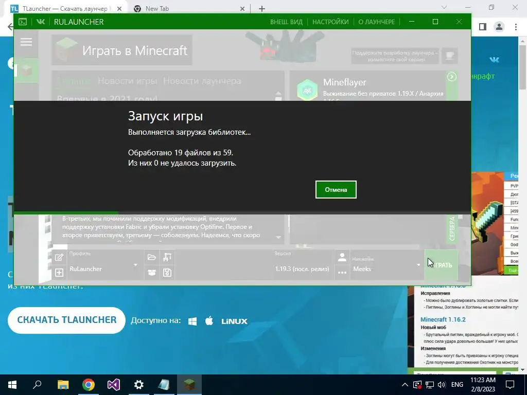Open the clock showing 11:23 AM
This screenshot has width=527, height=395.
click(x=483, y=385)
